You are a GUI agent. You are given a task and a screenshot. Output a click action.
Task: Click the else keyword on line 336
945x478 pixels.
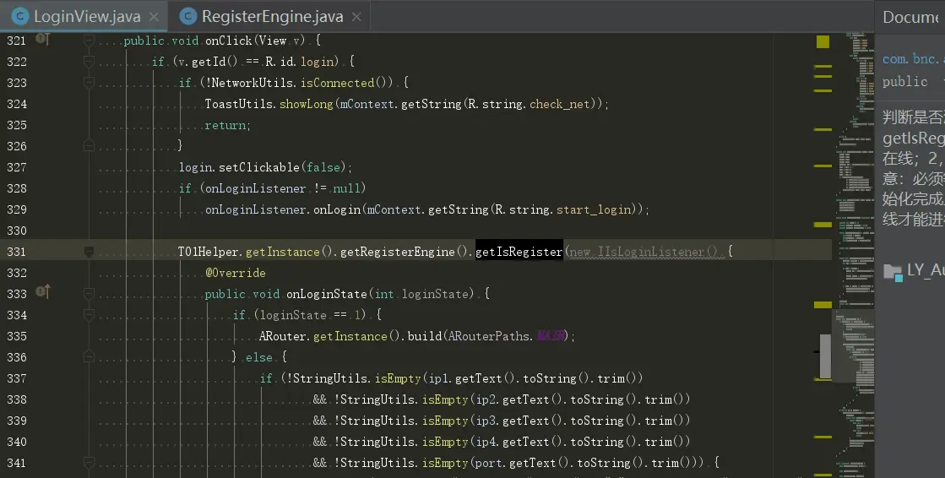258,357
